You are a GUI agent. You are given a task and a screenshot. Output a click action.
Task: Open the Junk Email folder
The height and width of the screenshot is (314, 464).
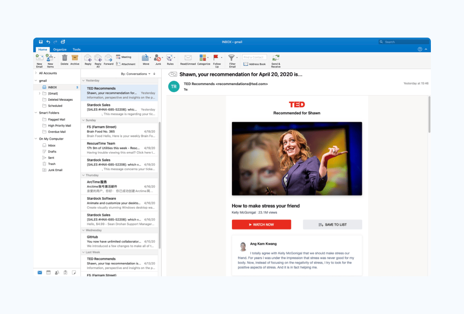point(55,170)
